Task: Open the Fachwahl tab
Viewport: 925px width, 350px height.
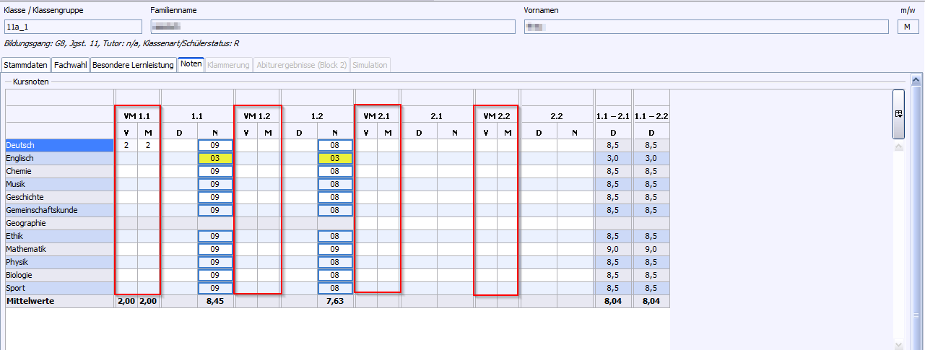Action: (71, 65)
